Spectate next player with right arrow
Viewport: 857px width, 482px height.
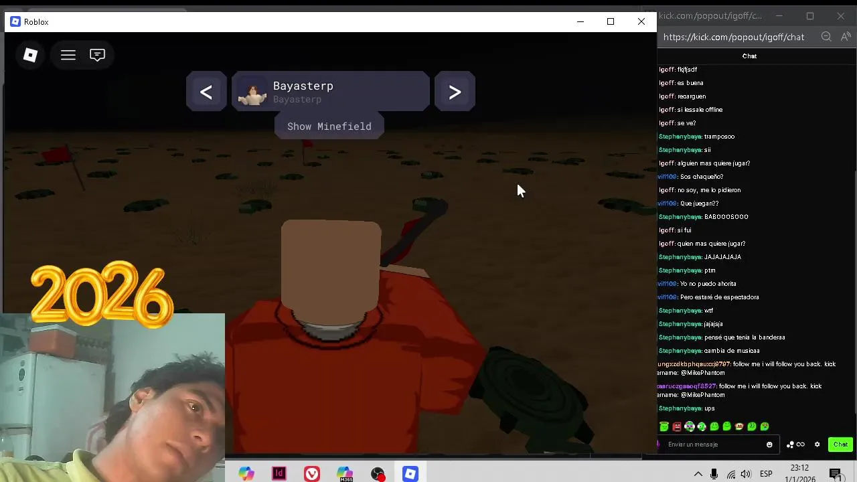tap(455, 92)
